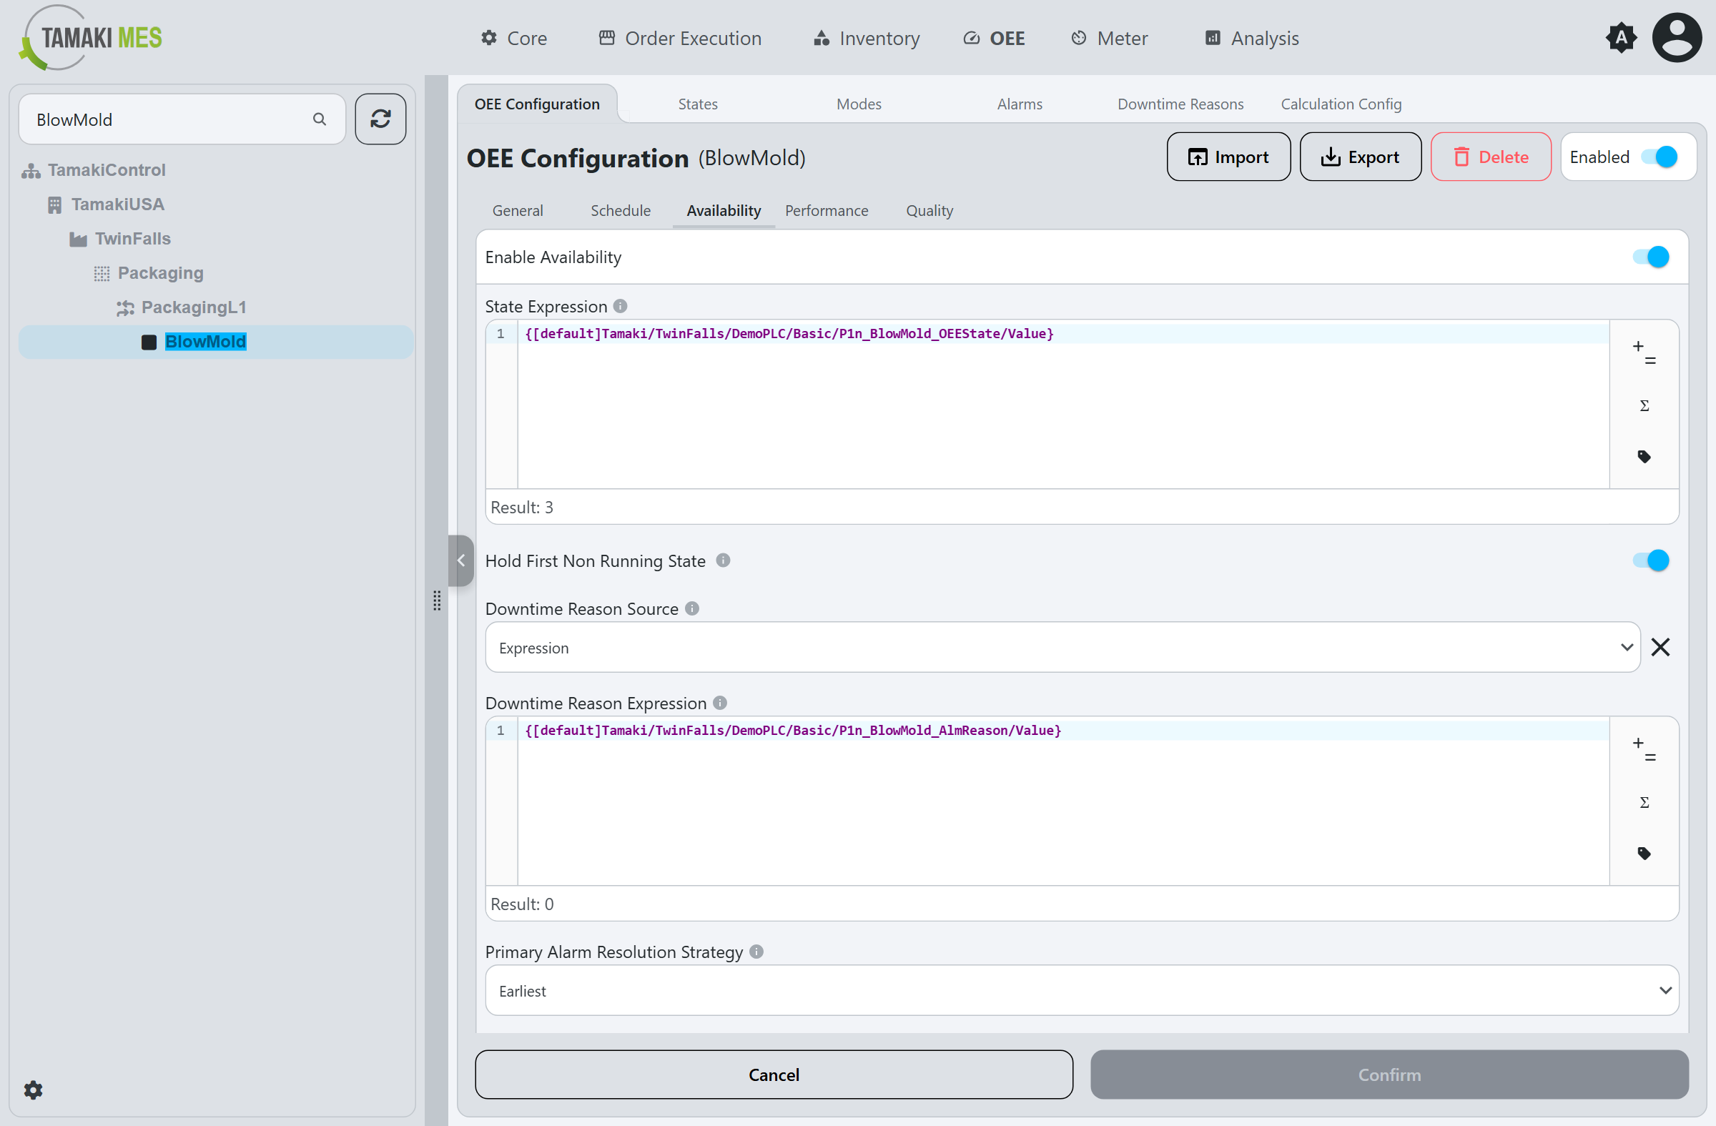Click the BlowMold cell icon
This screenshot has height=1126, width=1716.
point(149,342)
